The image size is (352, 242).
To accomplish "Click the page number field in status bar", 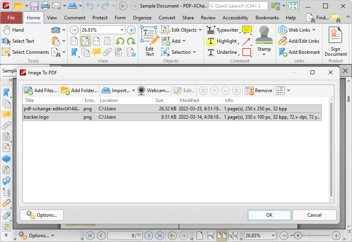I will click(x=125, y=236).
